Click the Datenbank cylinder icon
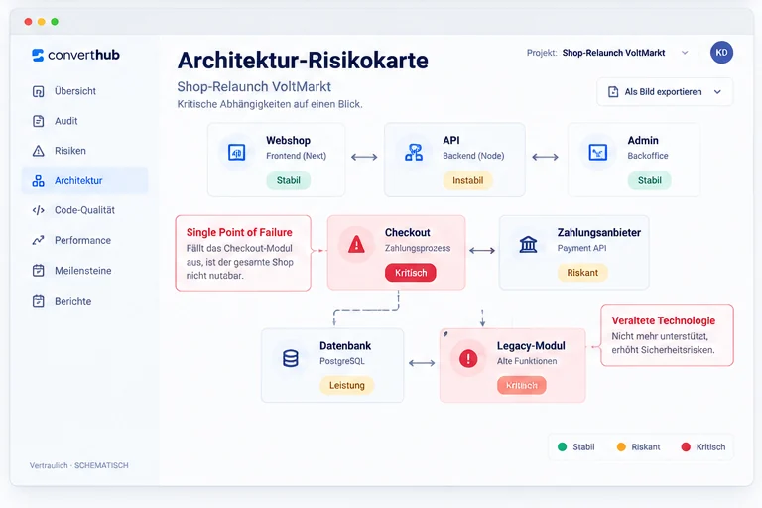The width and height of the screenshot is (762, 508). click(291, 359)
